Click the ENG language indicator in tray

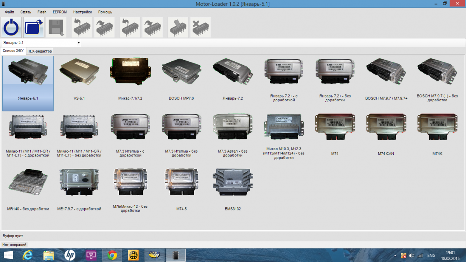click(431, 255)
